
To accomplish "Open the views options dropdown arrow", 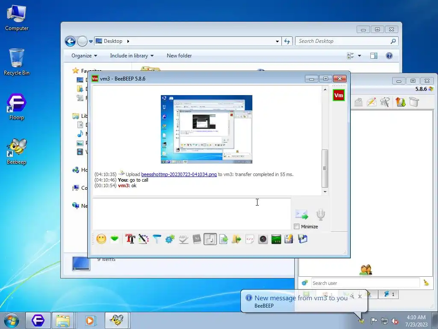I will (x=359, y=56).
